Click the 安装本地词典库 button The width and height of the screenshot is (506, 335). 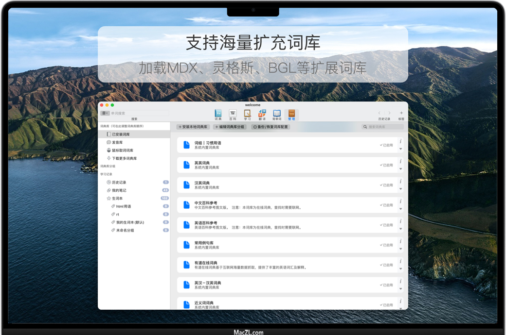point(193,127)
